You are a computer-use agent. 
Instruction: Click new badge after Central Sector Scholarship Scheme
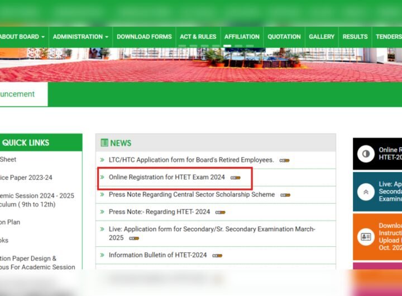[285, 195]
